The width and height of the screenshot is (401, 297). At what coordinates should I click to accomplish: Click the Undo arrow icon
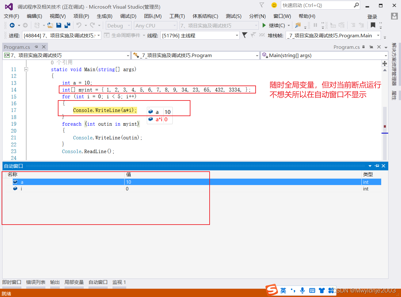coord(79,25)
